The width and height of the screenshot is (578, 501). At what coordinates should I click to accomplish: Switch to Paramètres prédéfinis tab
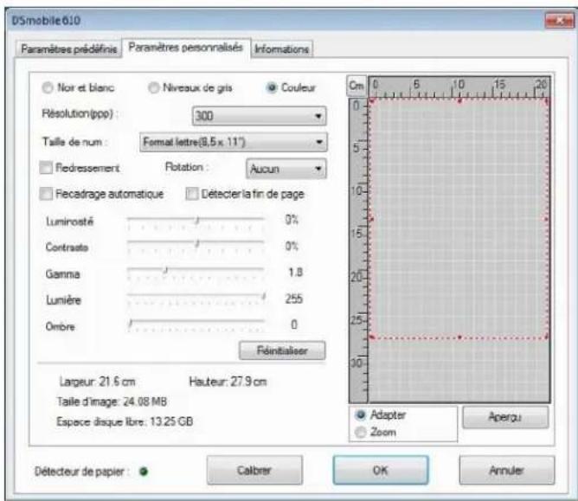tap(68, 49)
